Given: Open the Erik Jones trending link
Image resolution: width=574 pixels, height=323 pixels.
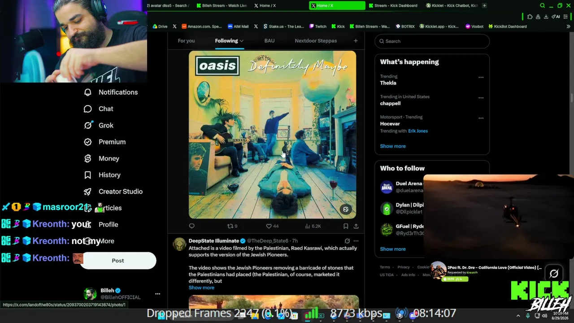Looking at the screenshot, I should click(x=418, y=131).
